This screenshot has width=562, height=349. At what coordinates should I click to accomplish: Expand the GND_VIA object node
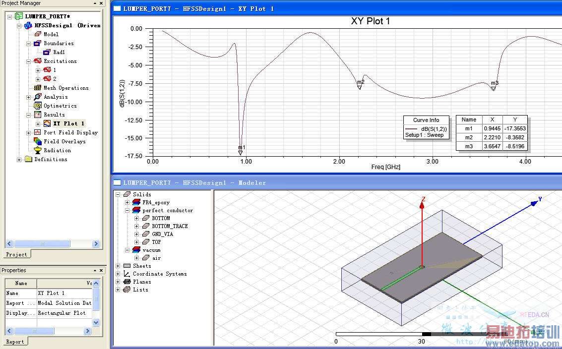[x=137, y=234]
